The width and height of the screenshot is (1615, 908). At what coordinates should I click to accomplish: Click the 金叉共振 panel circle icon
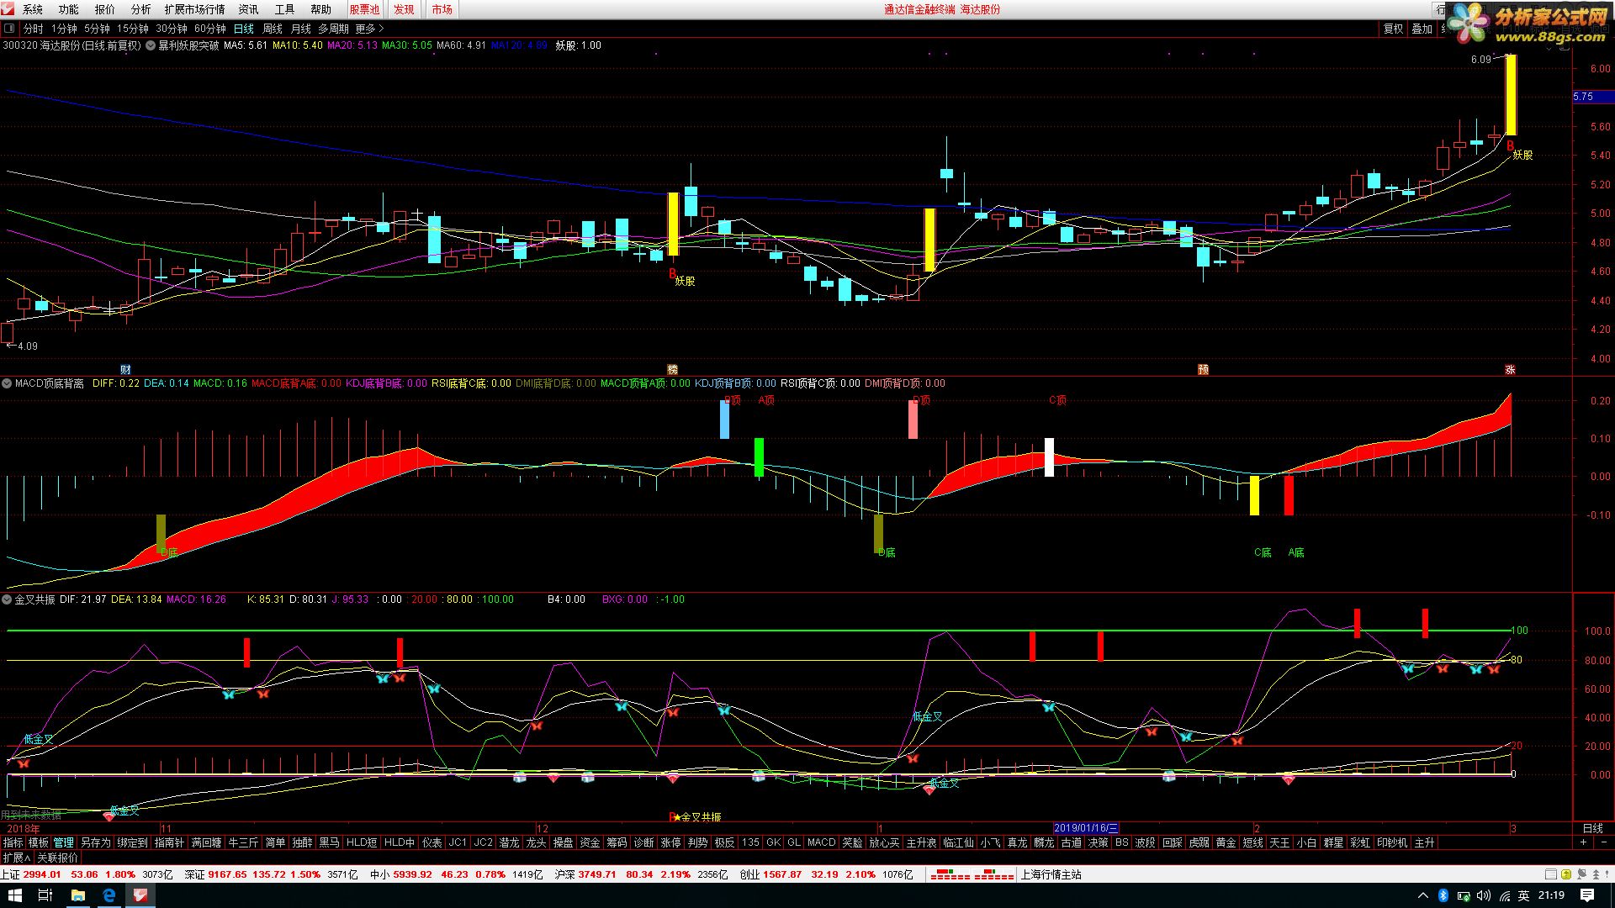[8, 599]
